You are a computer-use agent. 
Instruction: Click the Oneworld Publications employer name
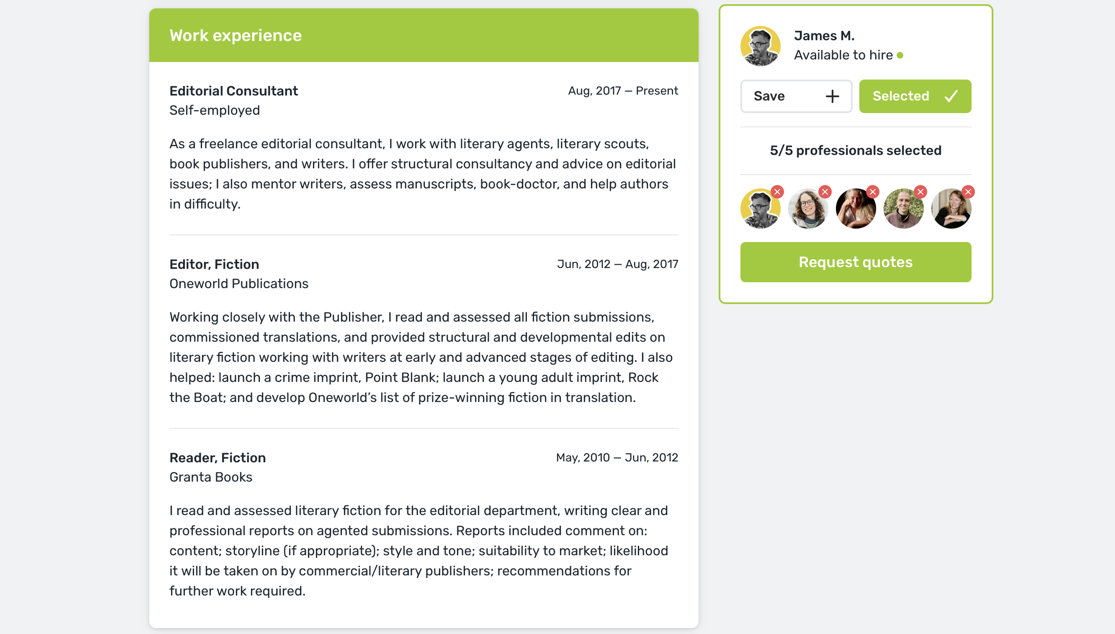239,284
